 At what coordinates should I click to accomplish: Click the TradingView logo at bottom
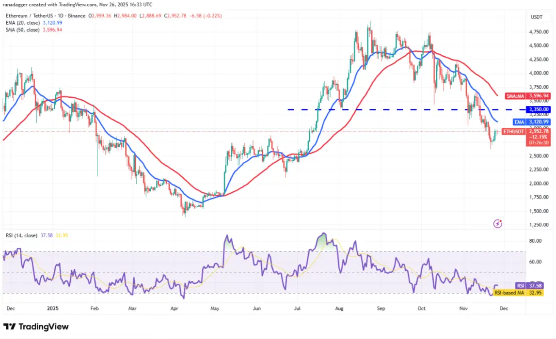coord(36,326)
